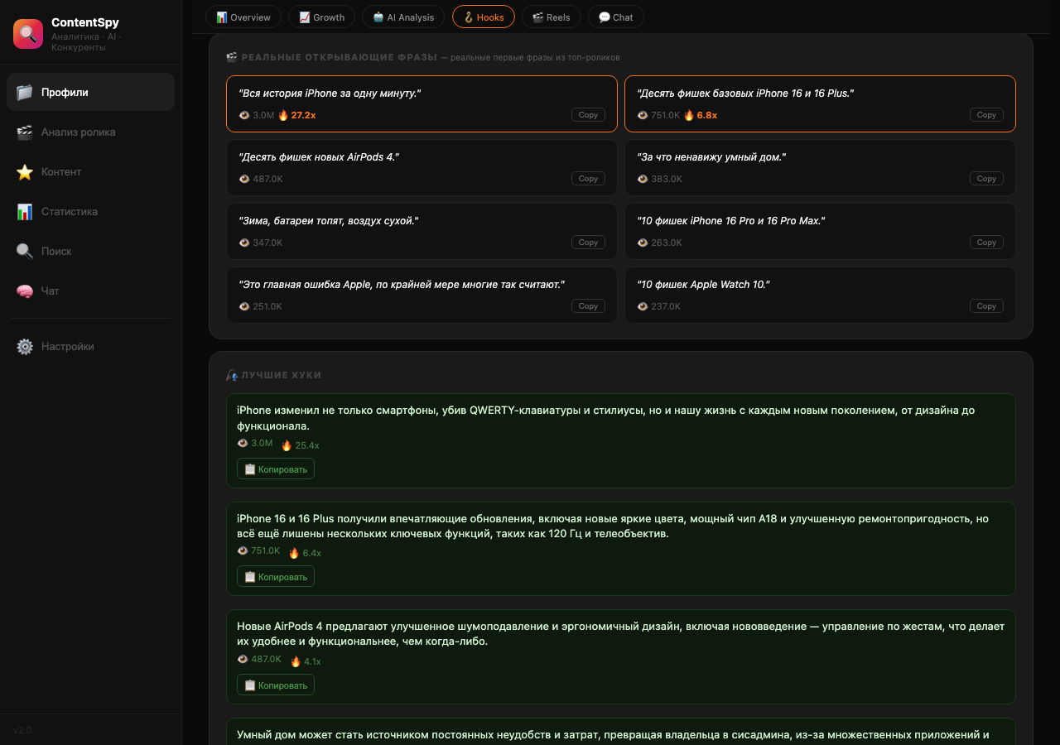Select the Chat tab at the top
The image size is (1060, 745).
click(x=615, y=17)
